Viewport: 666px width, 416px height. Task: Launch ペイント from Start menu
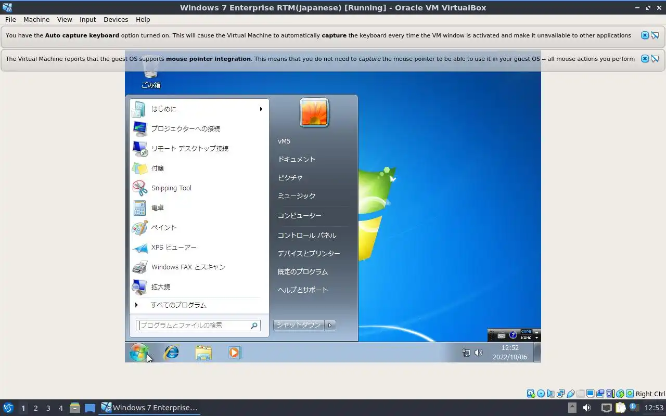coord(199,227)
